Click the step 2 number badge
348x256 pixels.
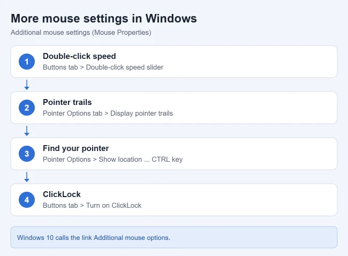[27, 108]
